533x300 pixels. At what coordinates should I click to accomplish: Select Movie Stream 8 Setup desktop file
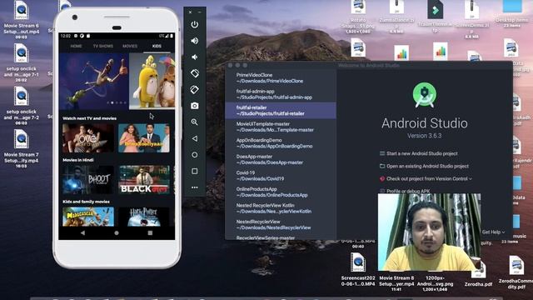point(396,283)
